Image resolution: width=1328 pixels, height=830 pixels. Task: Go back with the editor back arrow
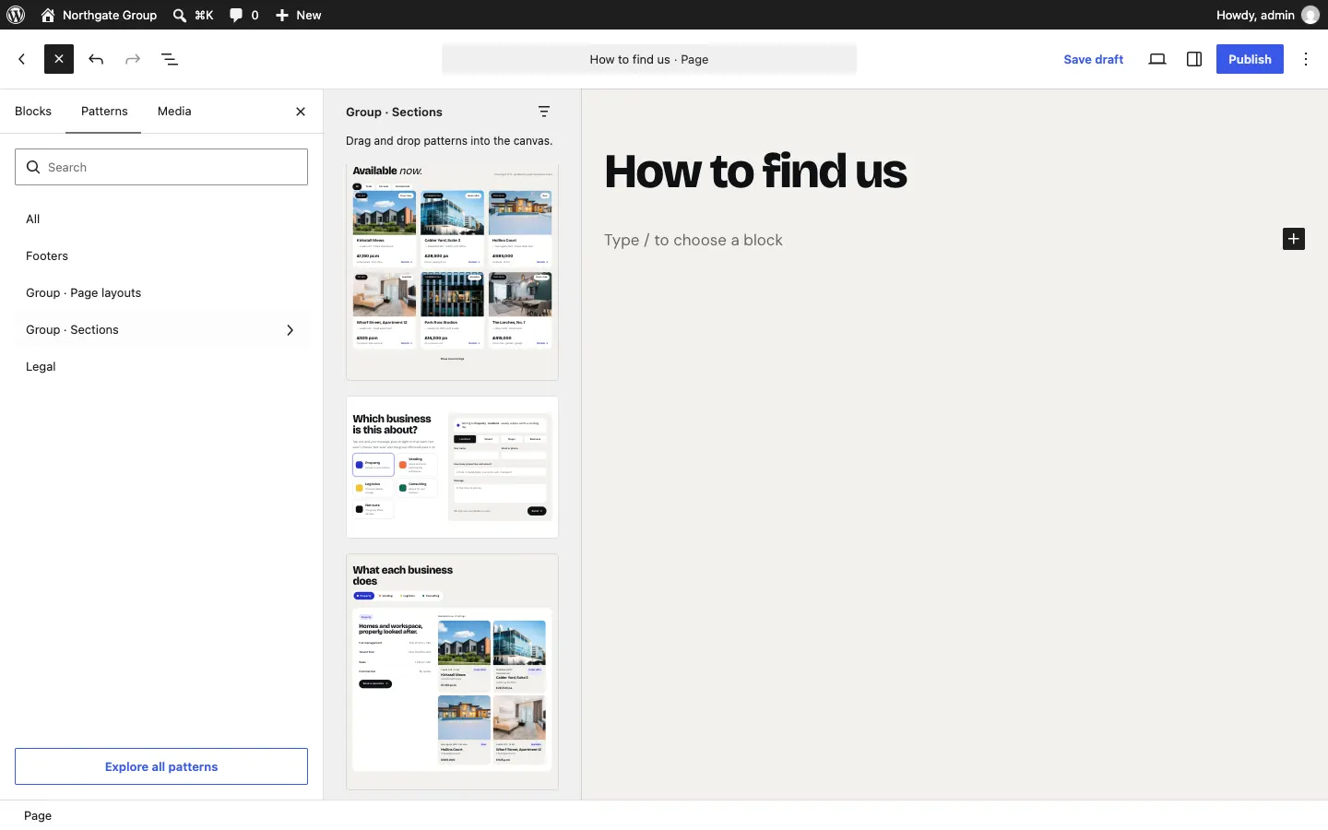click(22, 59)
